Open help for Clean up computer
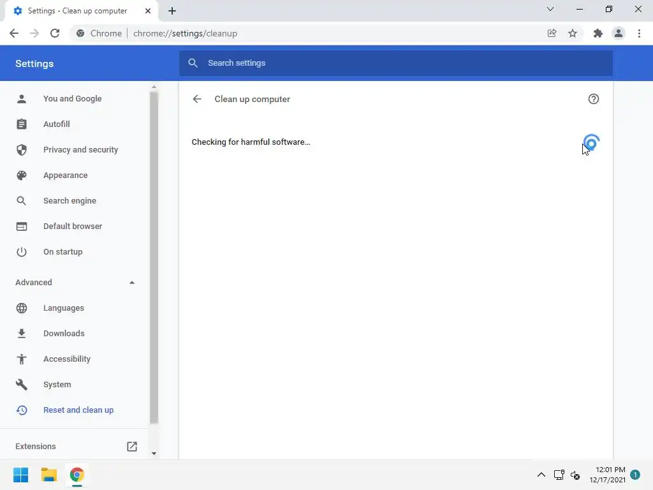653x490 pixels. (x=594, y=99)
